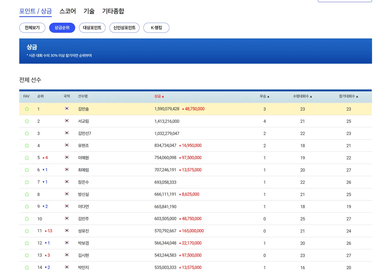This screenshot has width=391, height=271.
Task: Click Korean flag icon for 최예림
Action: (x=67, y=169)
